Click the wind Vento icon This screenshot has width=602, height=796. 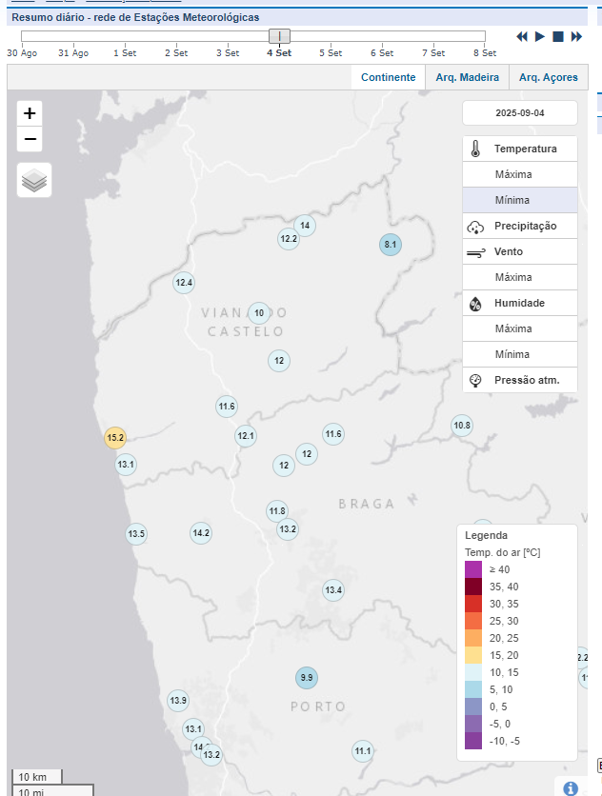(x=475, y=252)
